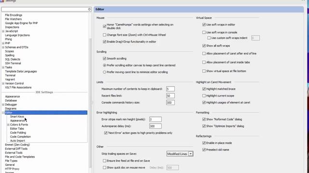Toggle Preselect old name
Screen dimensions: 309x173
(204, 150)
